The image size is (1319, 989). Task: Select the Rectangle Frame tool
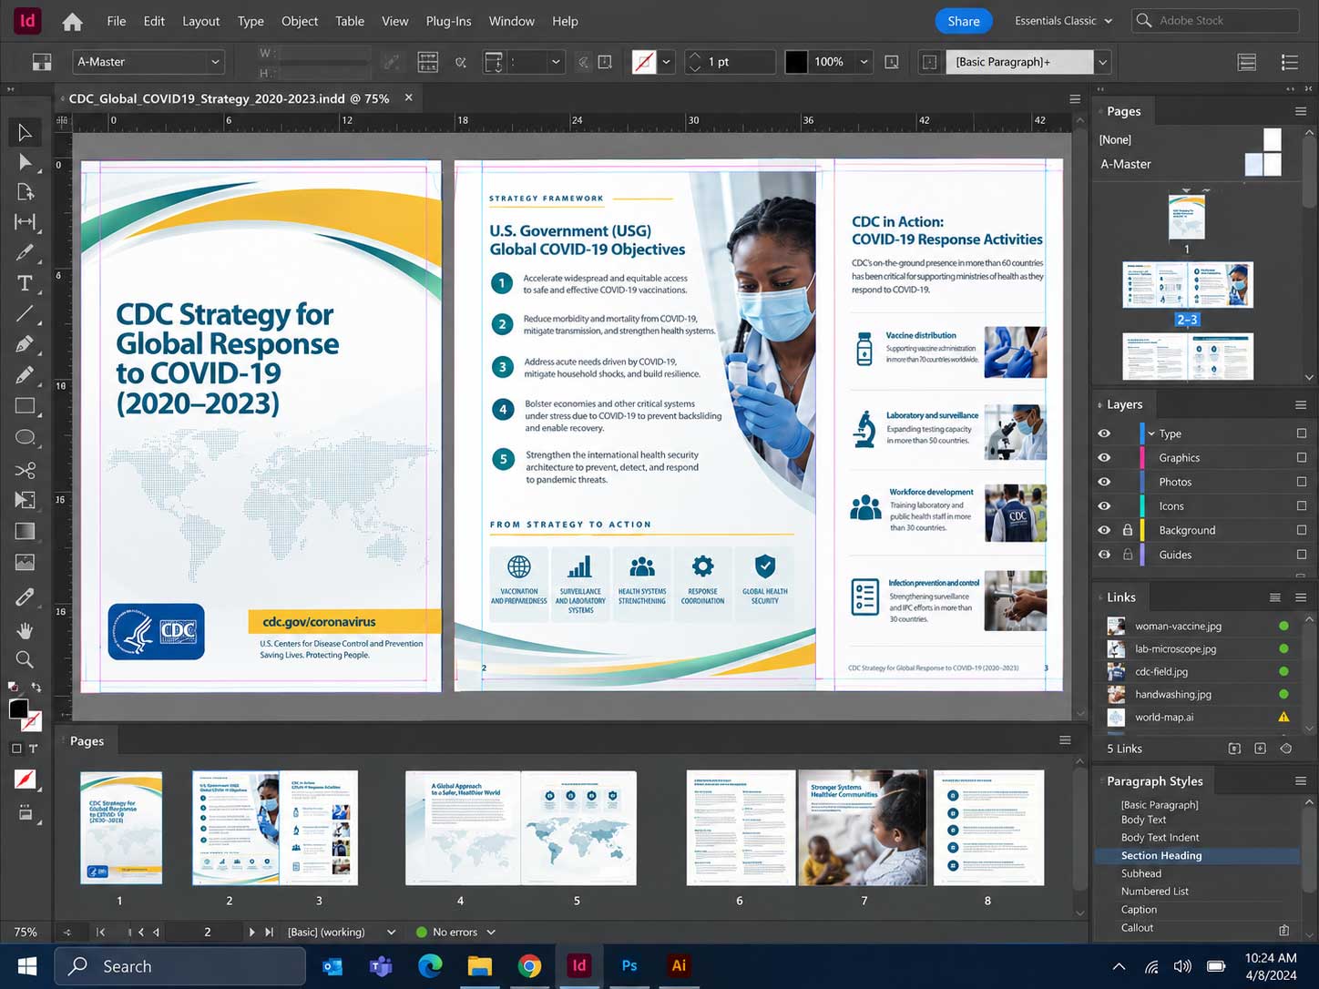25,406
